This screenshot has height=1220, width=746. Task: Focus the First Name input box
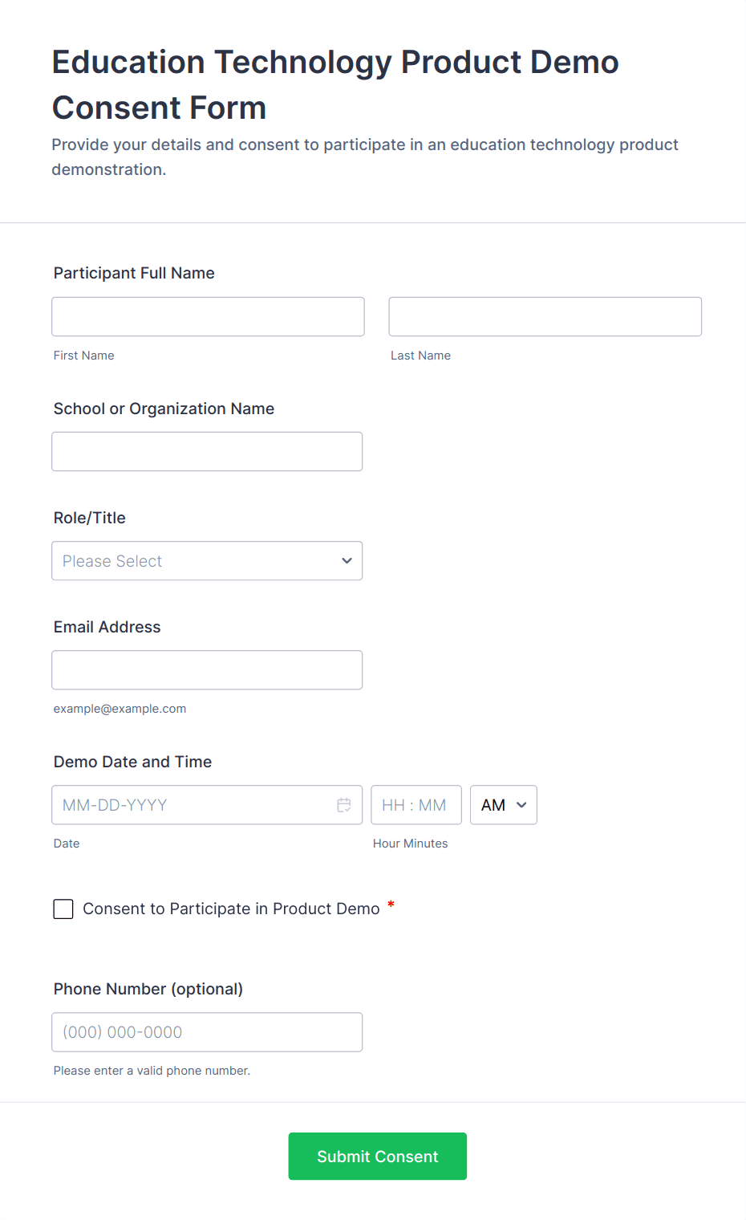[208, 317]
